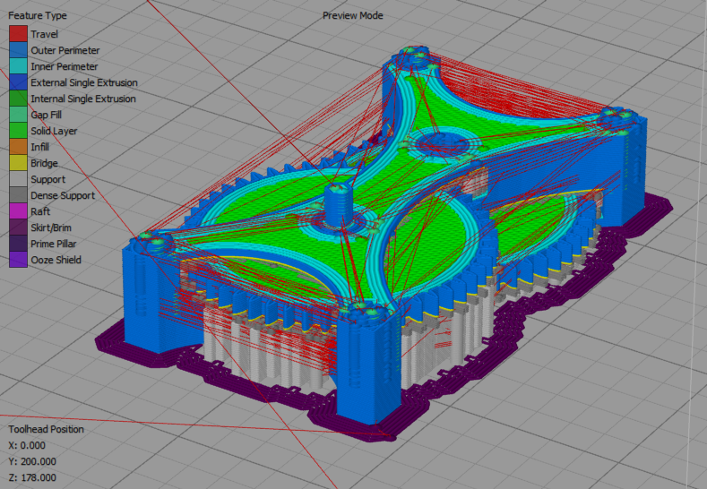Click the light gray Support swatch
This screenshot has width=707, height=489.
pyautogui.click(x=18, y=179)
